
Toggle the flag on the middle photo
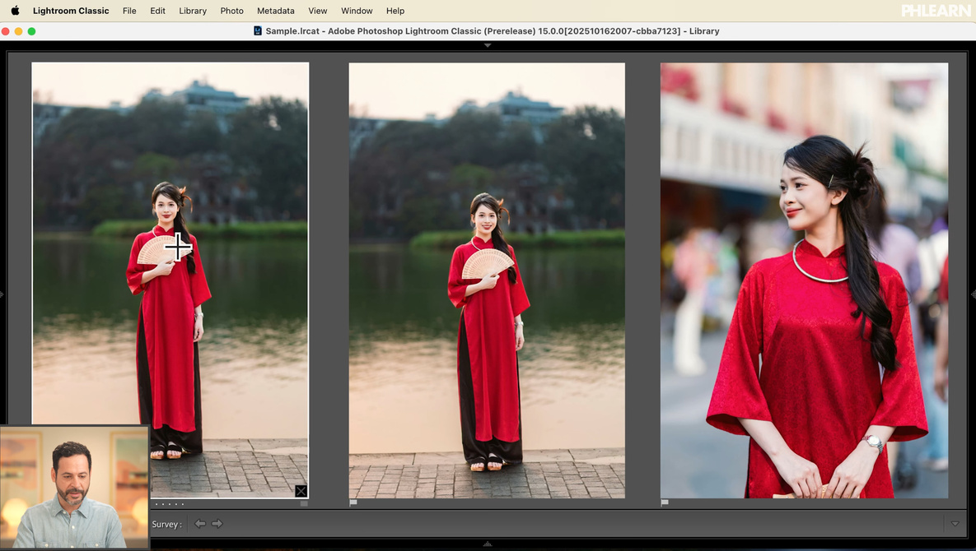pyautogui.click(x=353, y=502)
